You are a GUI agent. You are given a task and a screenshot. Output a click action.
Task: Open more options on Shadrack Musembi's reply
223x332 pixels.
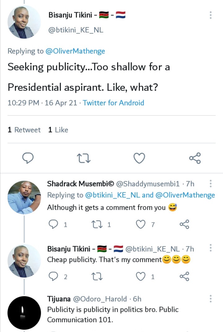(211, 184)
